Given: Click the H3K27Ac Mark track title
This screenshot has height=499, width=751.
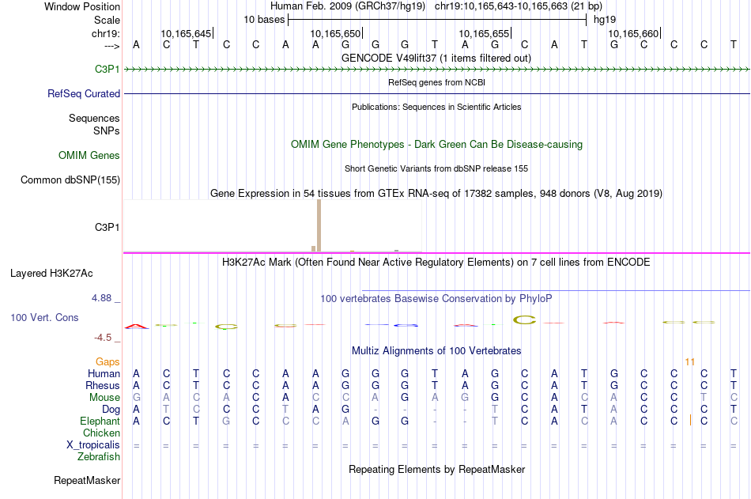Looking at the screenshot, I should (x=436, y=263).
